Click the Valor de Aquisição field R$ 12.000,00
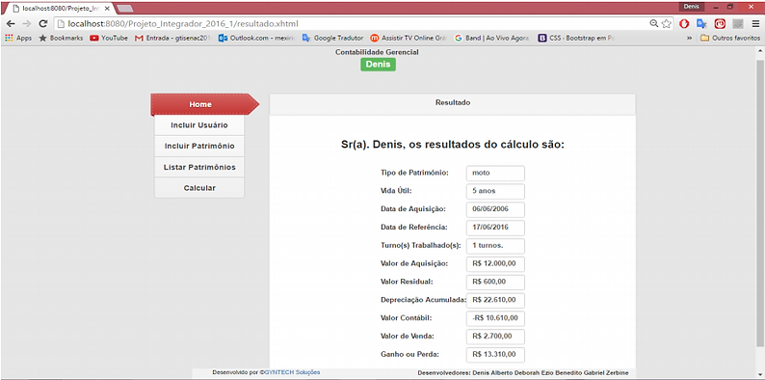 coord(495,263)
